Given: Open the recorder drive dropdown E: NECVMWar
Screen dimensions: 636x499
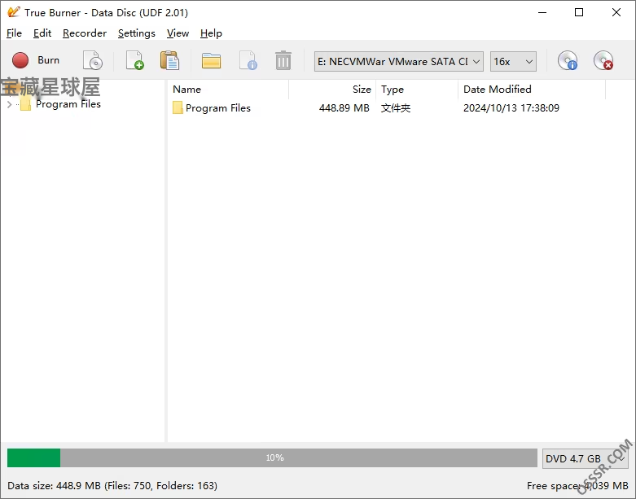Looking at the screenshot, I should [x=399, y=62].
